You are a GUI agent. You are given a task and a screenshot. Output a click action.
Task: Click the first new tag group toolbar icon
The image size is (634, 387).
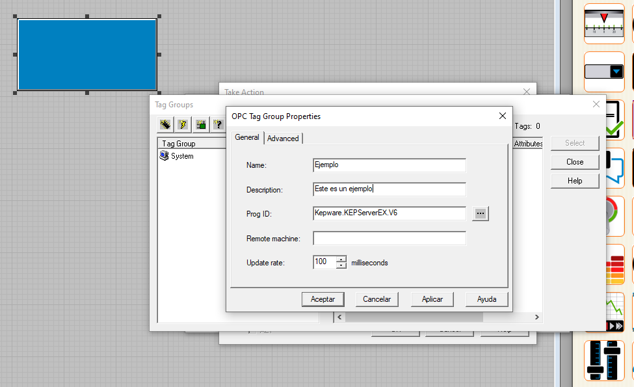pyautogui.click(x=166, y=124)
